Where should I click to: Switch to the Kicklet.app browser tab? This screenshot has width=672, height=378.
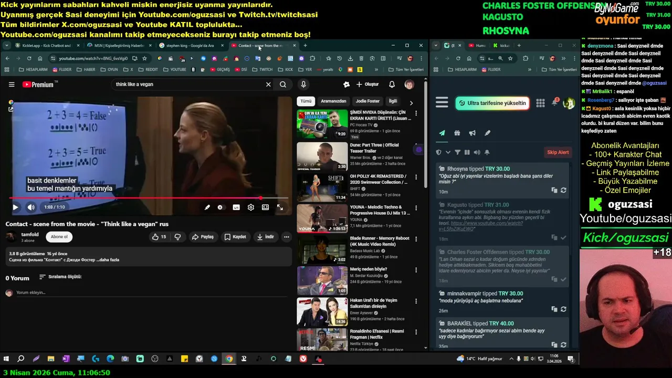pyautogui.click(x=46, y=46)
